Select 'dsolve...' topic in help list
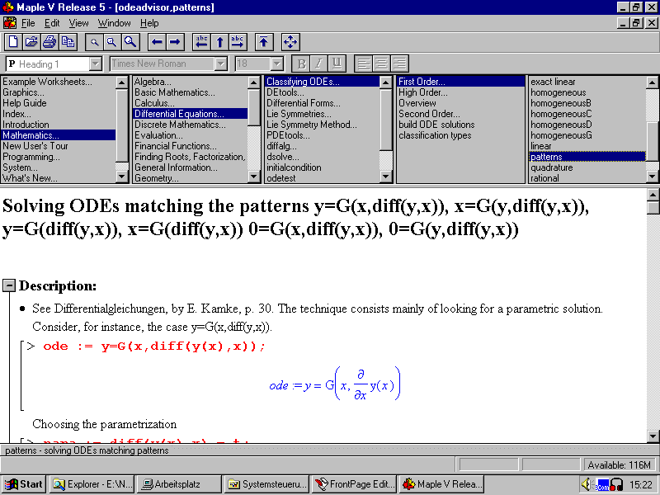660x495 pixels. coord(283,157)
